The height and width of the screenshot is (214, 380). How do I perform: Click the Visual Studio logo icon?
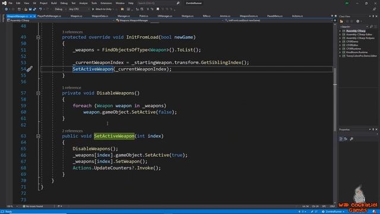(4, 3)
